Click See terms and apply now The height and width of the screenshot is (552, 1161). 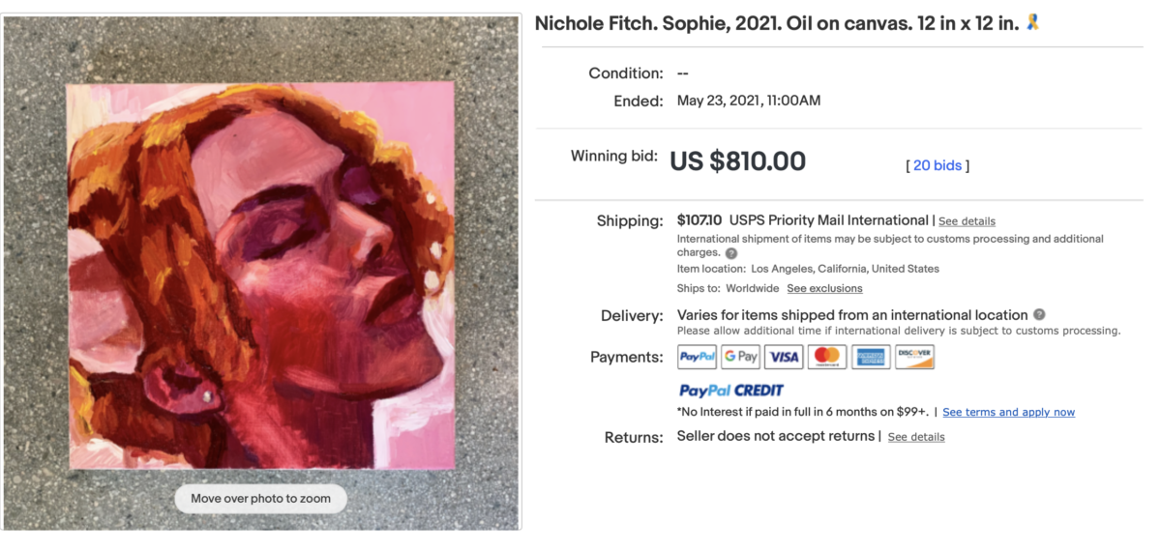[x=1008, y=412]
